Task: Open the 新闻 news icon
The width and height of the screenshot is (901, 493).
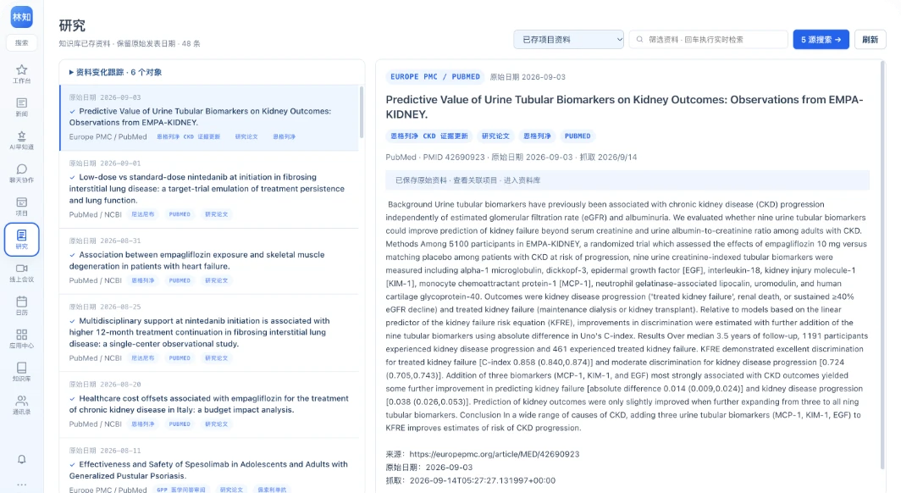Action: click(x=21, y=102)
